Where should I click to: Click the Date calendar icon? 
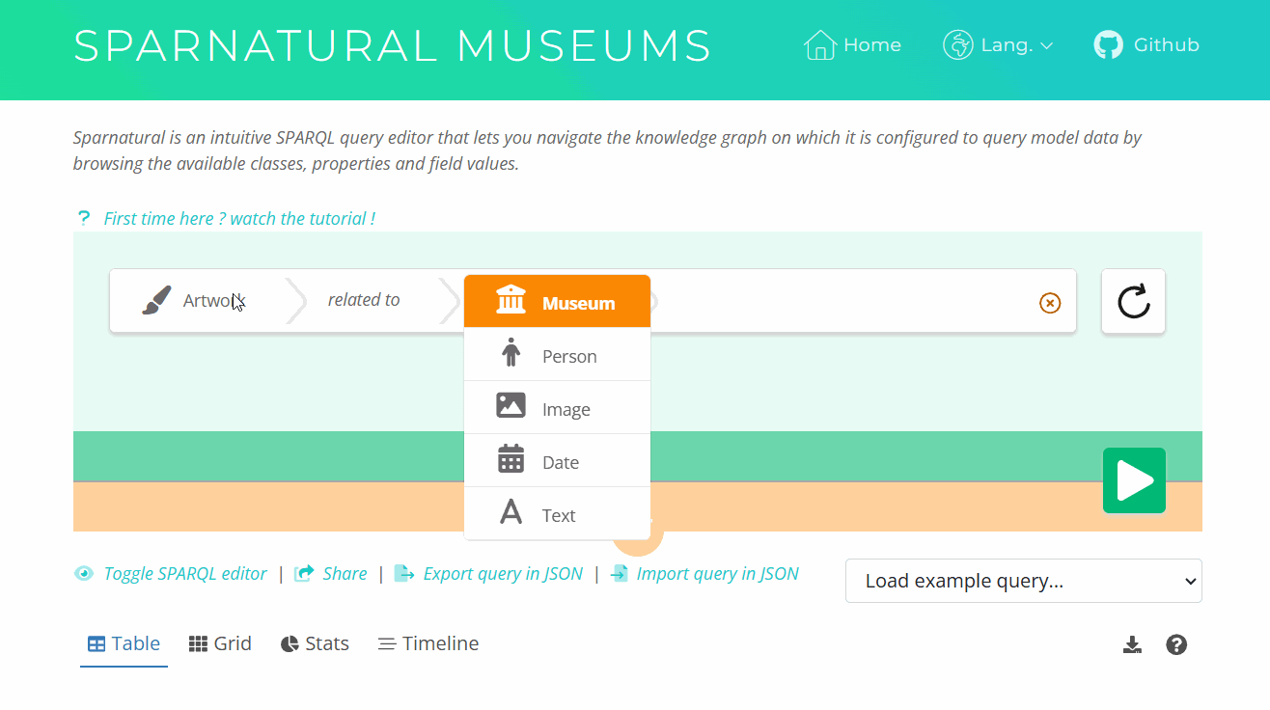tap(511, 458)
